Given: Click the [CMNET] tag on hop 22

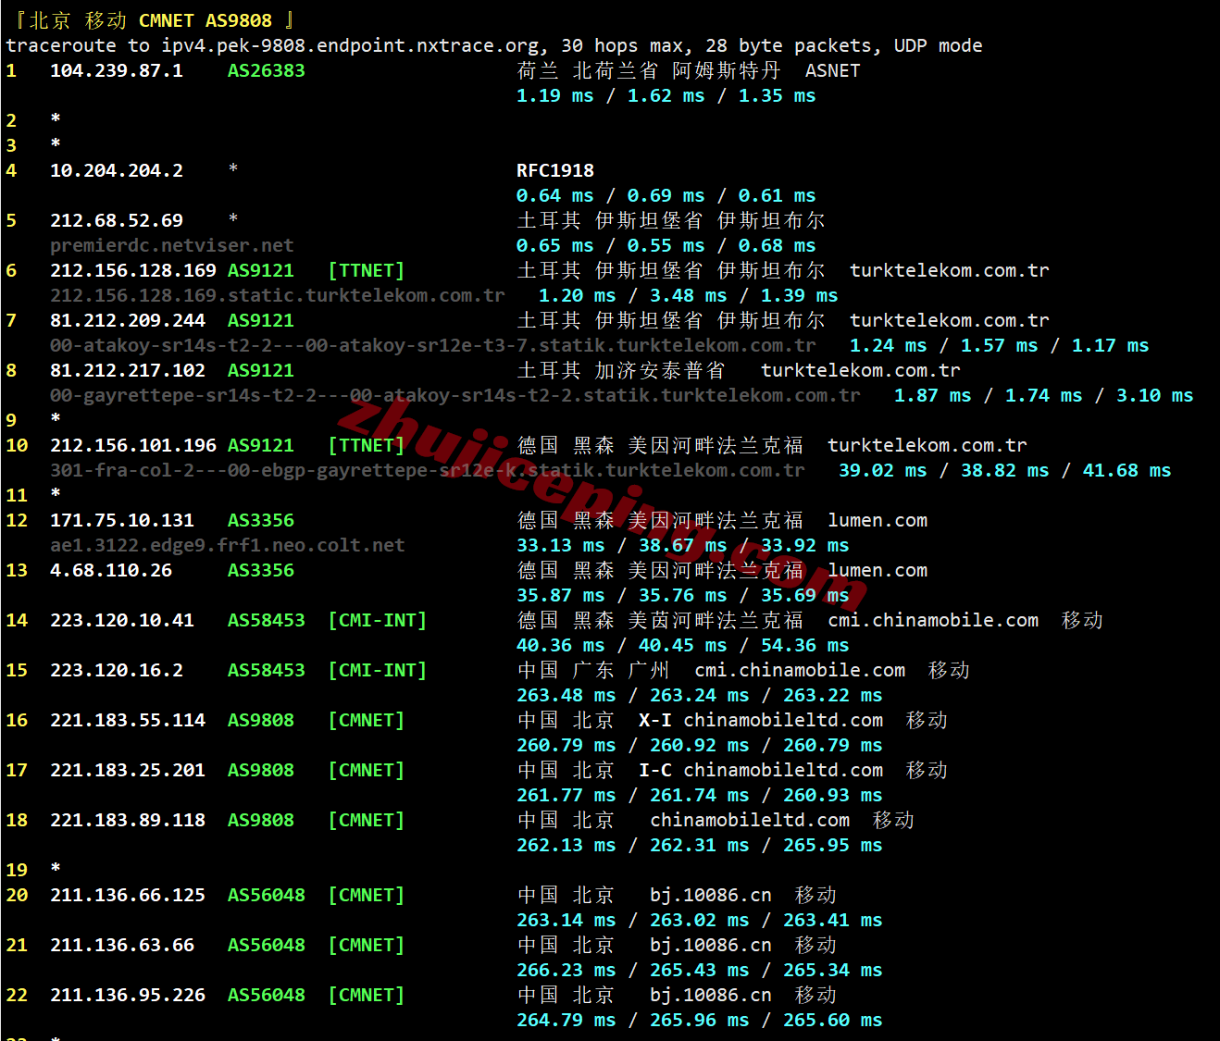Looking at the screenshot, I should pyautogui.click(x=367, y=995).
